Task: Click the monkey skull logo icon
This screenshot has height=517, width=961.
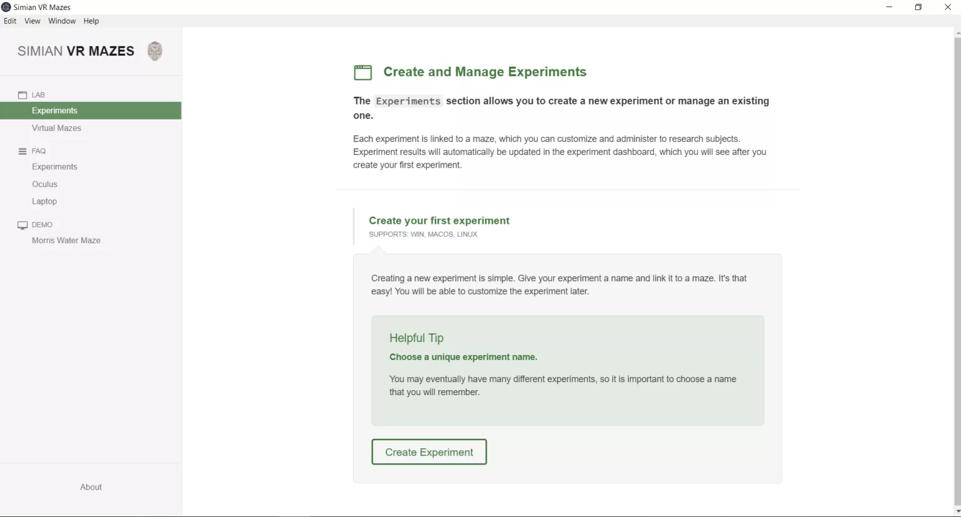Action: (155, 51)
